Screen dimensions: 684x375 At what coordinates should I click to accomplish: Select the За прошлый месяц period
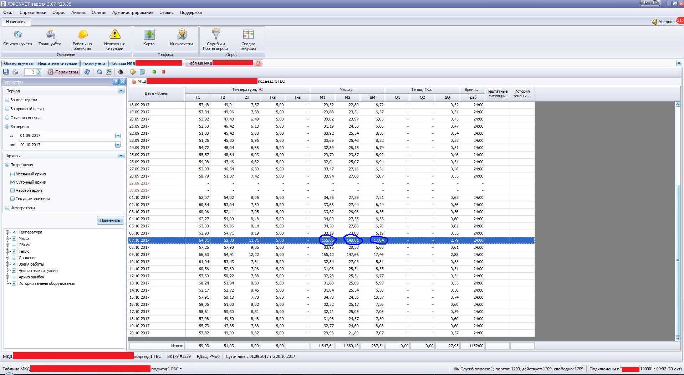pyautogui.click(x=7, y=109)
